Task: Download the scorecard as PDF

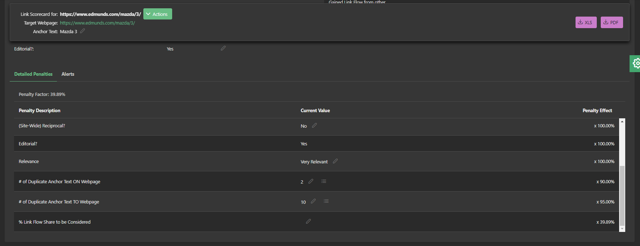Action: 612,22
